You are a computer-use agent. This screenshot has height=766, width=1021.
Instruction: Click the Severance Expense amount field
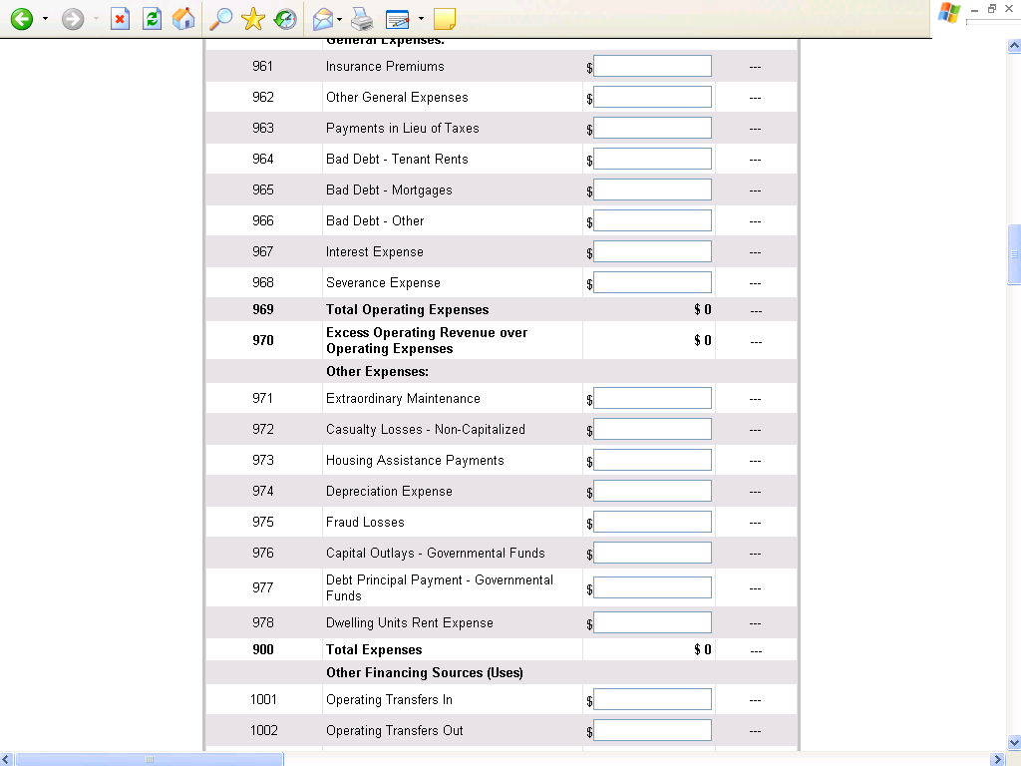pyautogui.click(x=652, y=282)
